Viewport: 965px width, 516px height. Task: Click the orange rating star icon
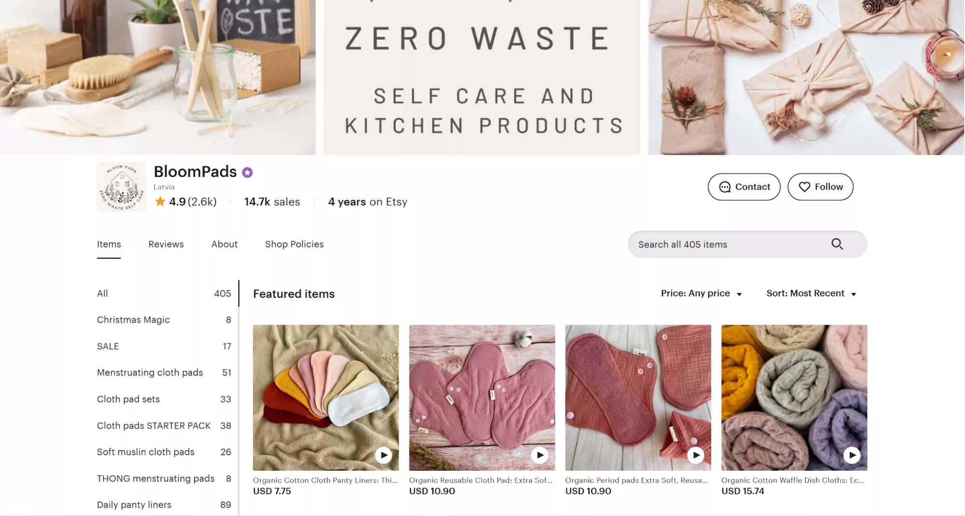pos(160,201)
